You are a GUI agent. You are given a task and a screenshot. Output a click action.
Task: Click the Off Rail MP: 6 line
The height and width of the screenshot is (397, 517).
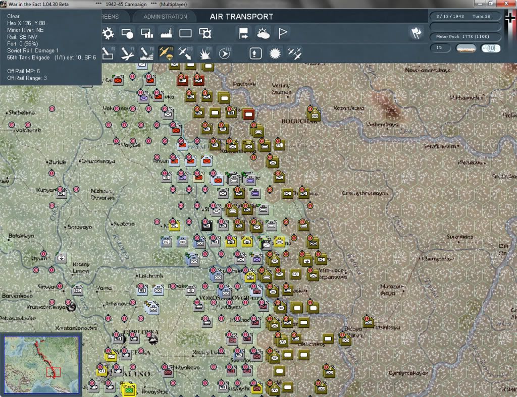click(x=23, y=71)
